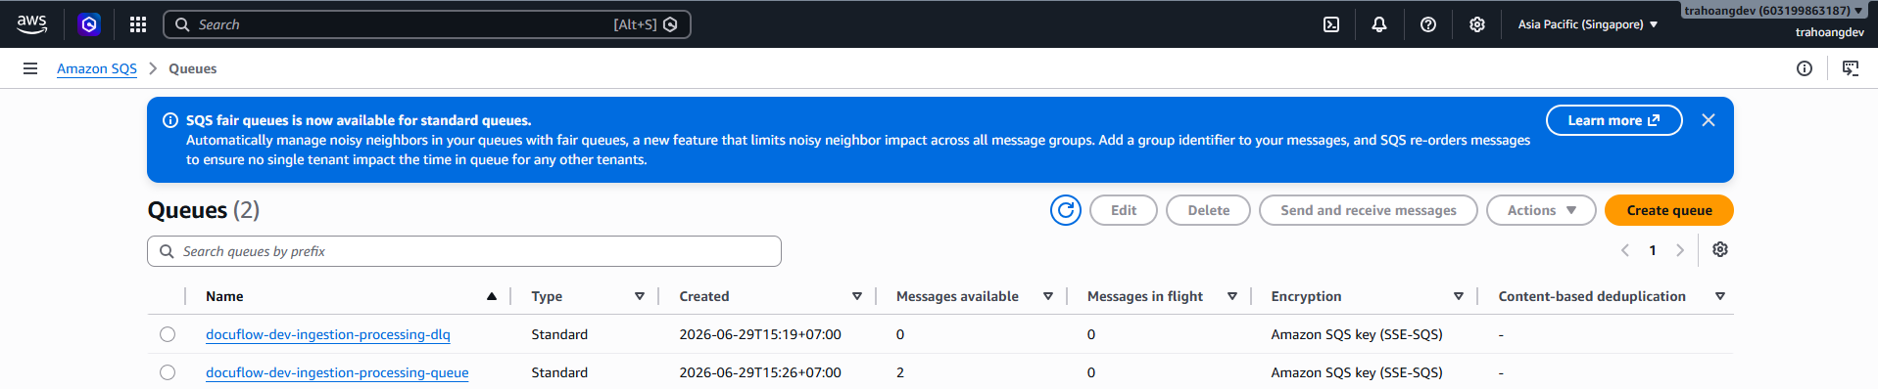
Task: Sort by Type column arrow
Action: pos(640,296)
